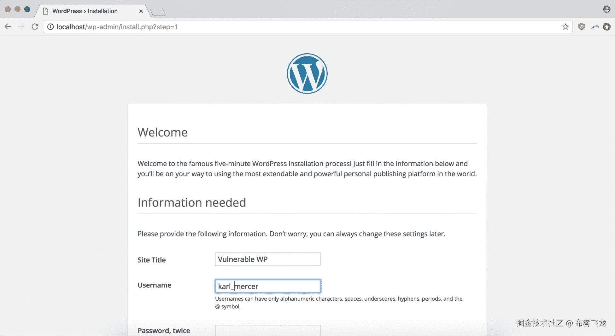615x336 pixels.
Task: Click the Password, twice label
Action: coord(164,331)
